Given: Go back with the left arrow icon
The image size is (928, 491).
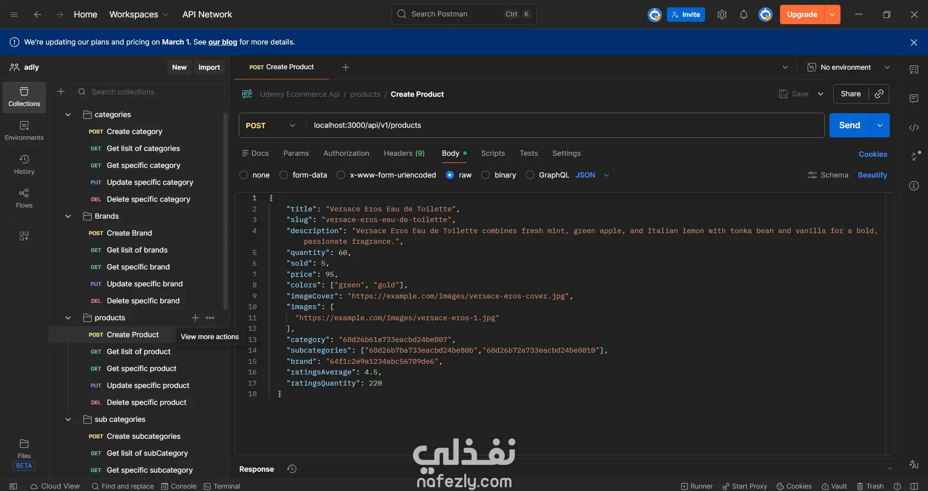Looking at the screenshot, I should click(37, 15).
